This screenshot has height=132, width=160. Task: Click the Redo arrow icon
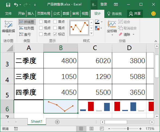(26, 5)
